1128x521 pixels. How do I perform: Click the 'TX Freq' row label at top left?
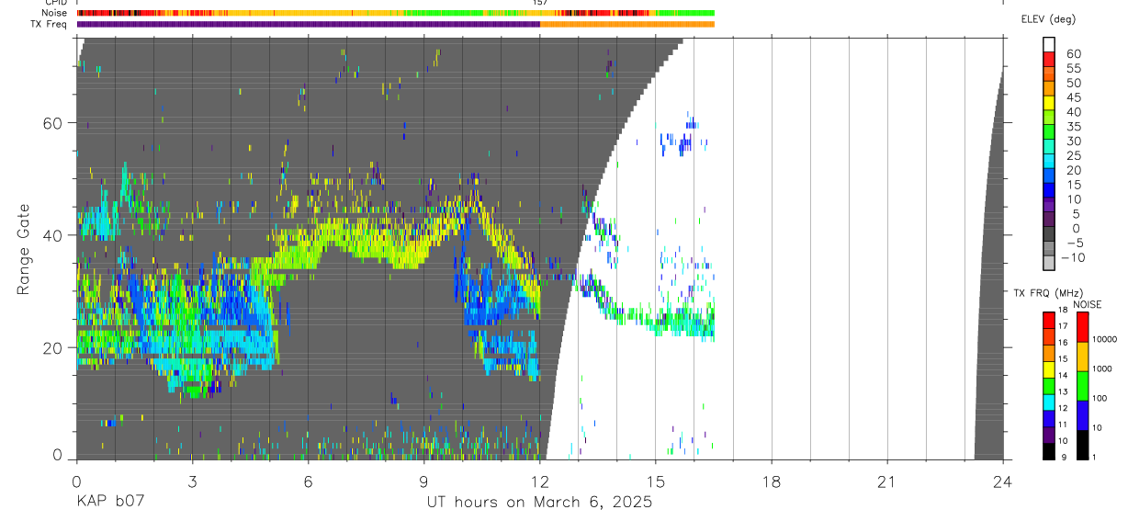50,24
